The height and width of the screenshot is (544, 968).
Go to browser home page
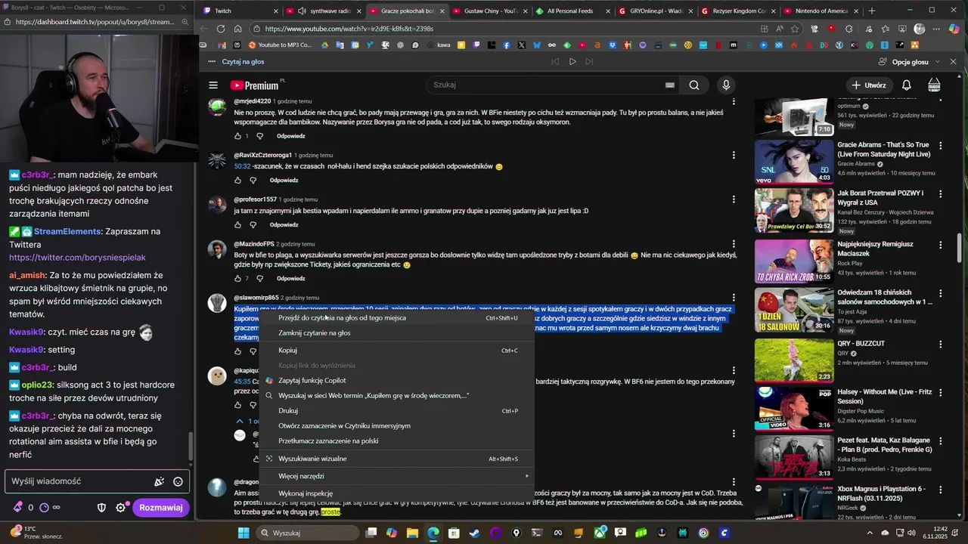coord(237,29)
